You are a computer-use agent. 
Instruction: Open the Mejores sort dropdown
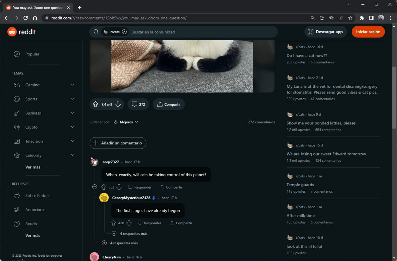(126, 122)
